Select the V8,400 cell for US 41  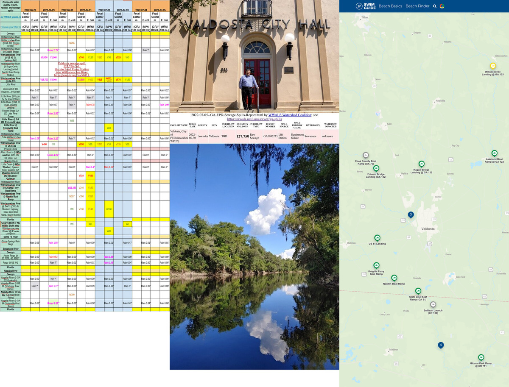click(x=44, y=57)
